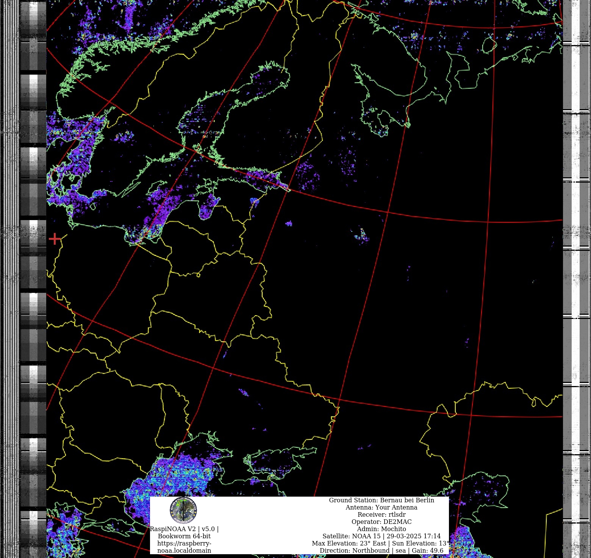591x558 pixels.
Task: Select the 'Admin: Mochito' line
Action: click(x=381, y=529)
